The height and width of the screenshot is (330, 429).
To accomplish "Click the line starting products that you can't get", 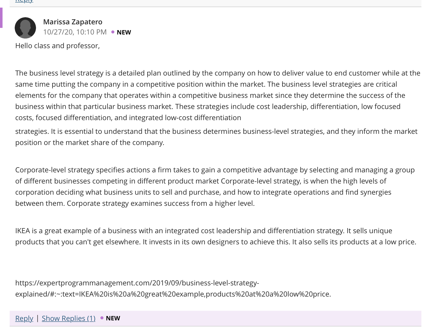I will pyautogui.click(x=216, y=242).
